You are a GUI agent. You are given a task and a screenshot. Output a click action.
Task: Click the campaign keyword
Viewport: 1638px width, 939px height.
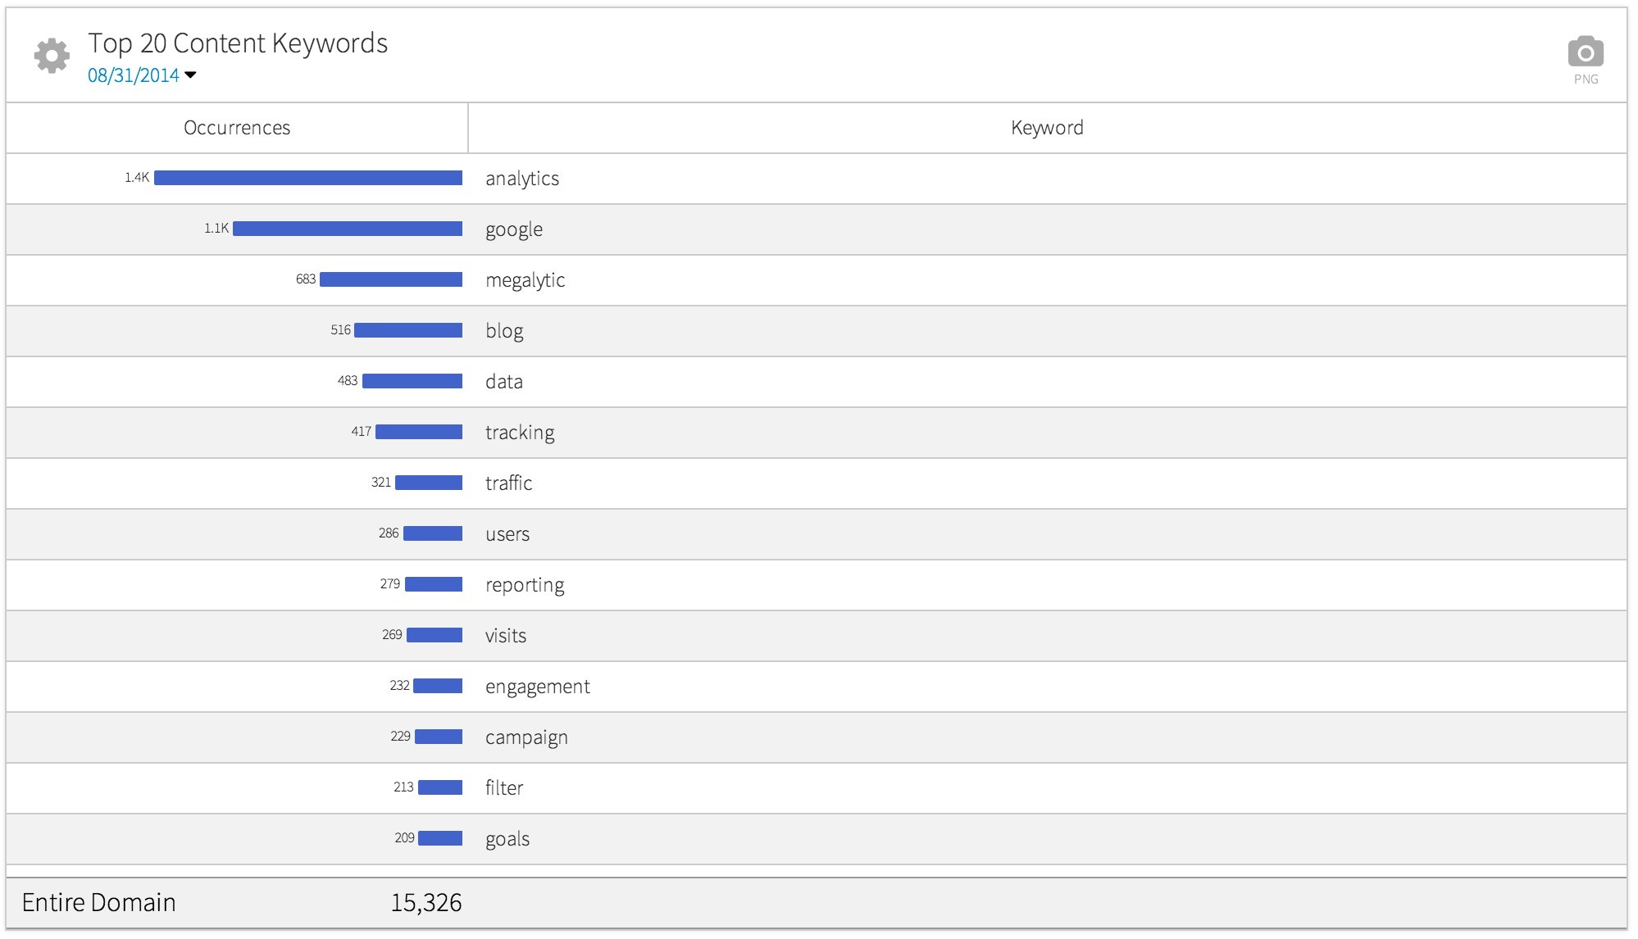pyautogui.click(x=526, y=737)
